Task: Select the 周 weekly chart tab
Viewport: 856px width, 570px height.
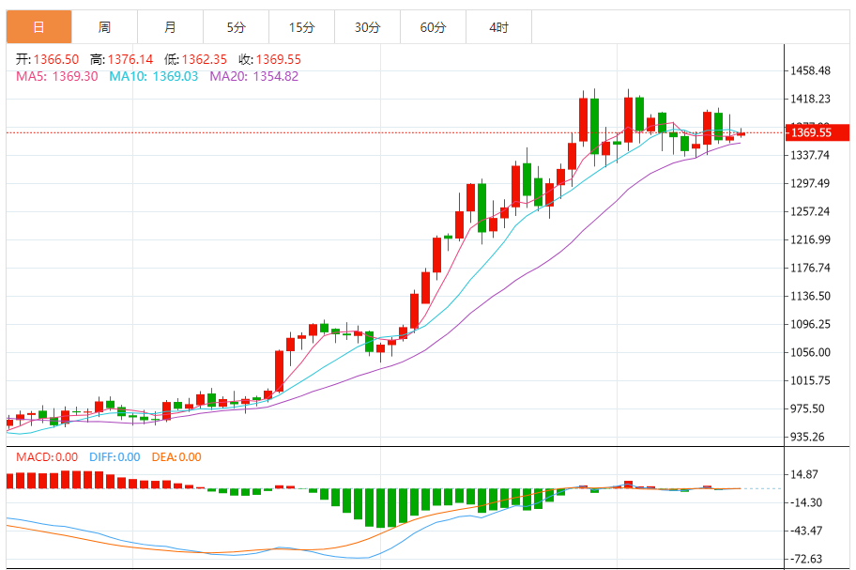Action: 104,27
